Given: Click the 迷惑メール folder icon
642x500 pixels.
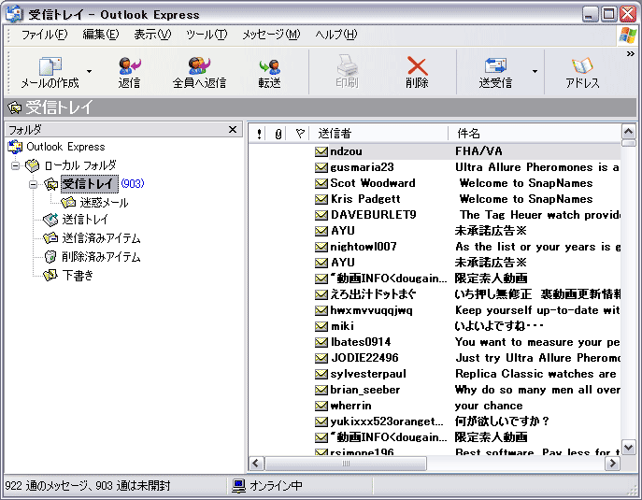Looking at the screenshot, I should click(68, 202).
